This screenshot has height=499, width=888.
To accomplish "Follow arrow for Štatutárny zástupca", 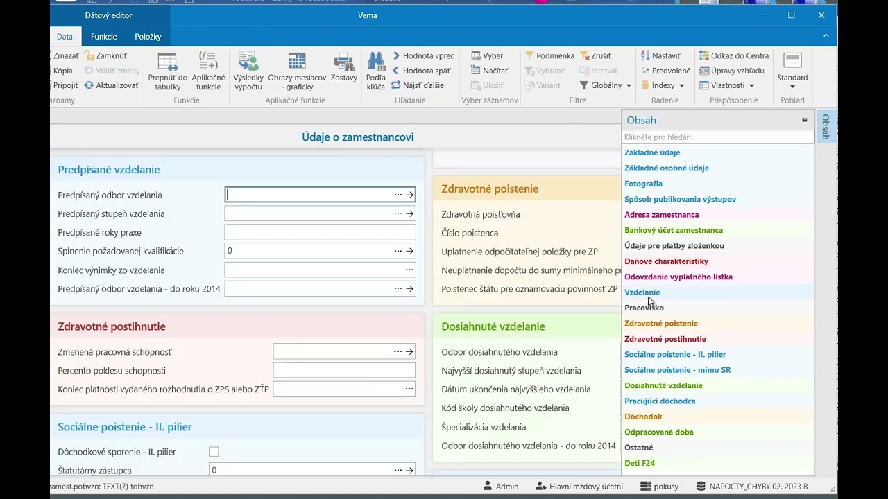I will (x=409, y=470).
